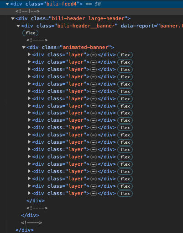This screenshot has width=183, height=233.
Task: Toggle flex badge on first layer div
Action: tap(125, 55)
